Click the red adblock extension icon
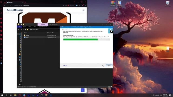The height and width of the screenshot is (97, 173). pos(68,5)
